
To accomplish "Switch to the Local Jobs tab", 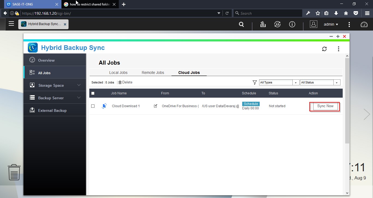I will point(118,73).
